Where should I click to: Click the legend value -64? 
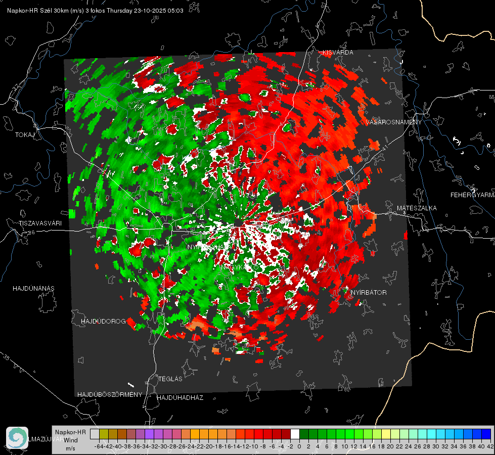pos(99,446)
